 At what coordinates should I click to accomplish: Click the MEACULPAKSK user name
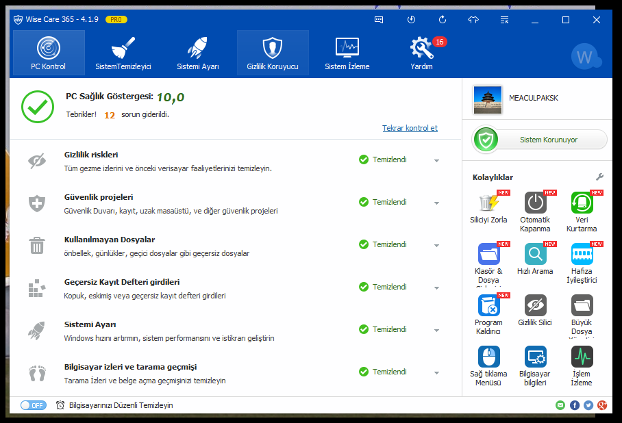(x=533, y=98)
